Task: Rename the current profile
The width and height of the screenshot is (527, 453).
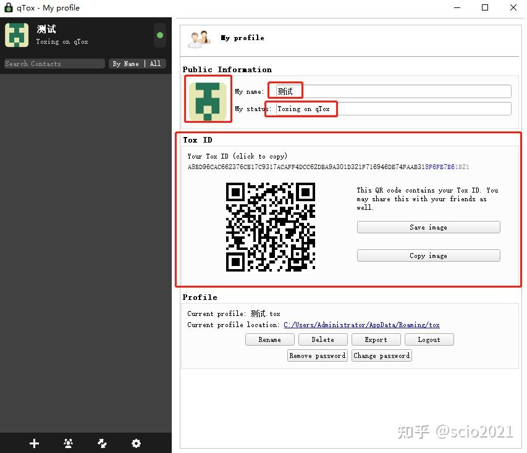Action: (269, 339)
